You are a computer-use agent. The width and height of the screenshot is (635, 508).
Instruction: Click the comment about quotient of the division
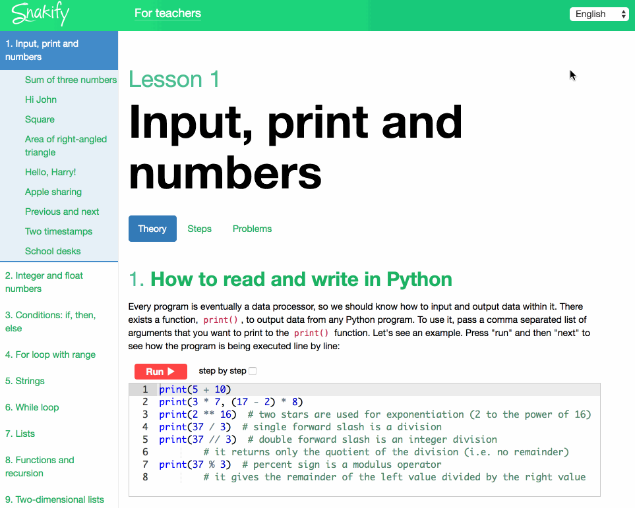point(386,452)
